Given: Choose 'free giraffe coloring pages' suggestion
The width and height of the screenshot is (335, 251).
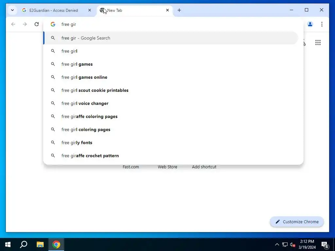Looking at the screenshot, I should (171, 117).
